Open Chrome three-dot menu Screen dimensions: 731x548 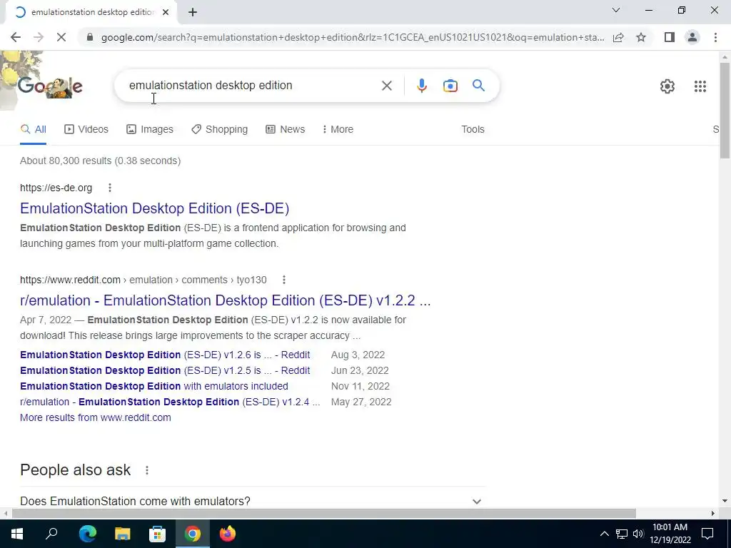tap(715, 37)
